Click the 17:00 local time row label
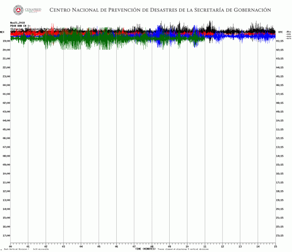The image size is (292, 252). (x=6, y=235)
